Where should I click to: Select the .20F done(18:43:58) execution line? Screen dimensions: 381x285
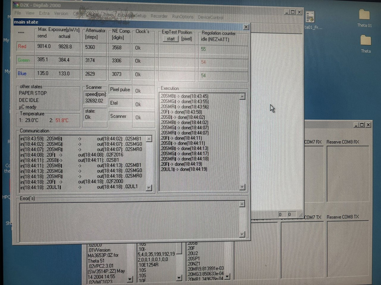(181, 112)
